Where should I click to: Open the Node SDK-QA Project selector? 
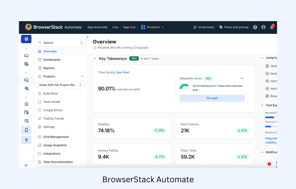61,85
